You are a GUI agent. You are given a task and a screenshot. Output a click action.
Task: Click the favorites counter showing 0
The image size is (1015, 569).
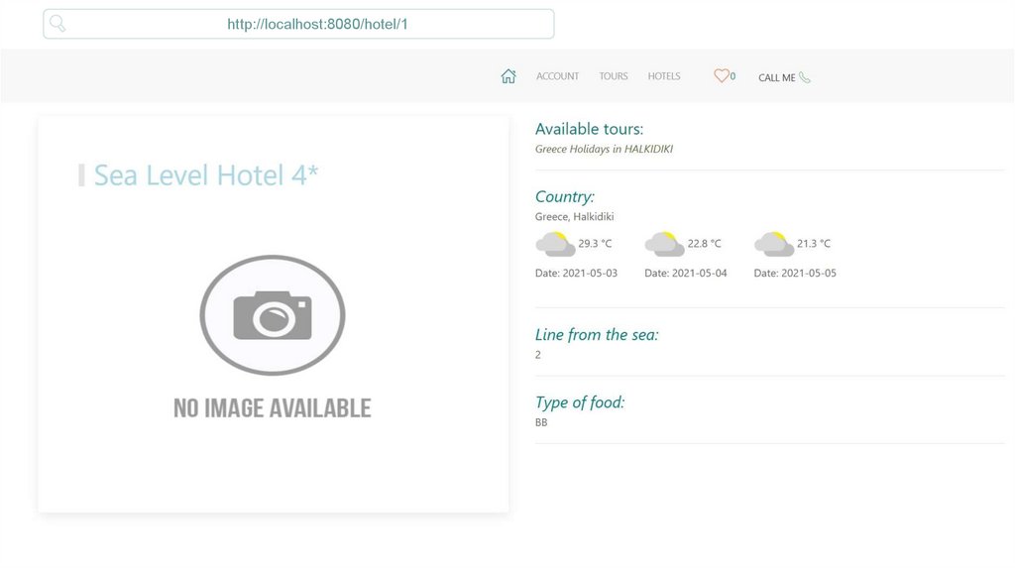(733, 75)
